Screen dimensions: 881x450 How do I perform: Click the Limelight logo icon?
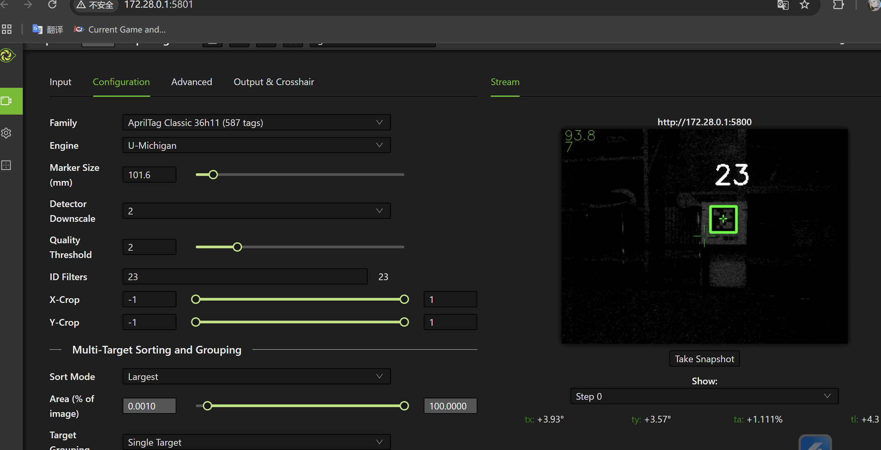[7, 55]
